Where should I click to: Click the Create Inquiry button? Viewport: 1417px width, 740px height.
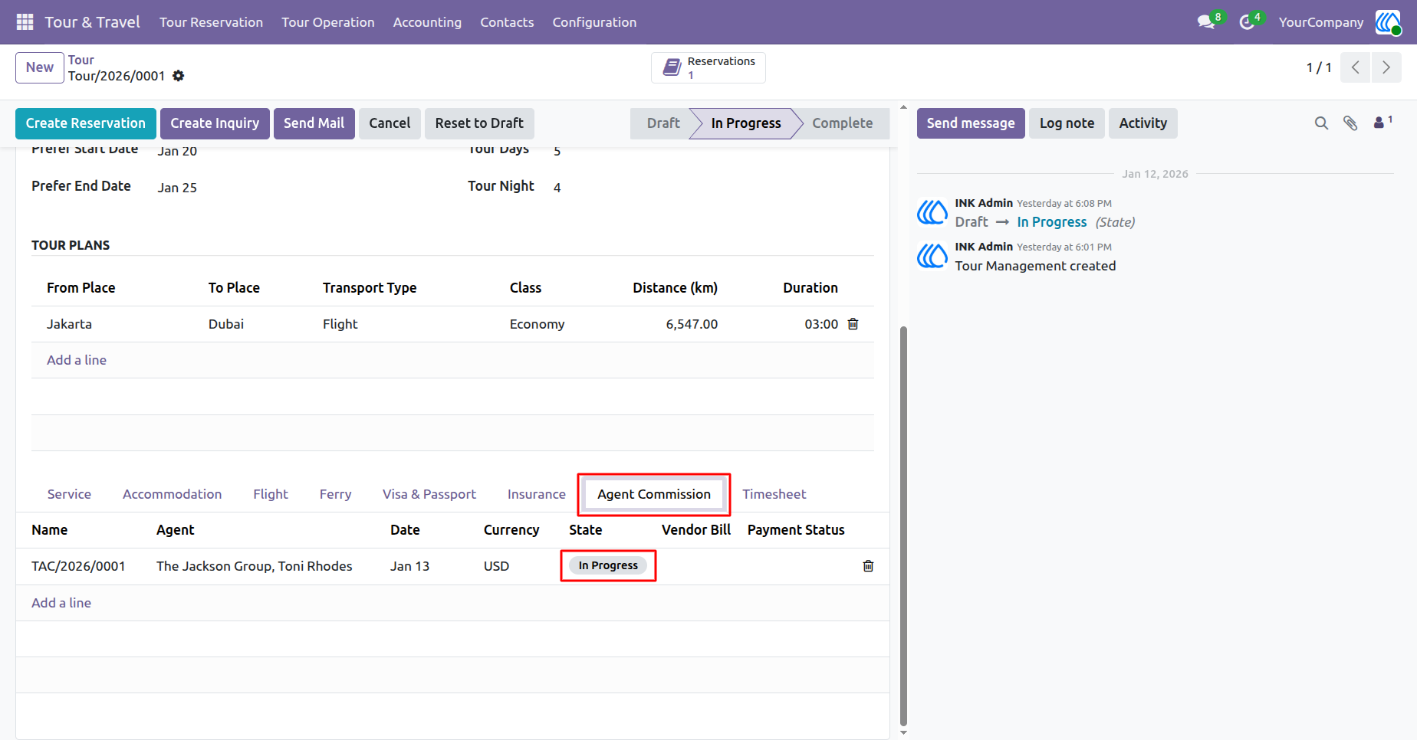click(x=215, y=123)
